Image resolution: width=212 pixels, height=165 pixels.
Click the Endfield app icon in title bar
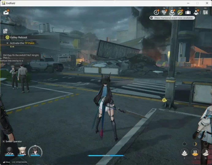(x=3, y=3)
